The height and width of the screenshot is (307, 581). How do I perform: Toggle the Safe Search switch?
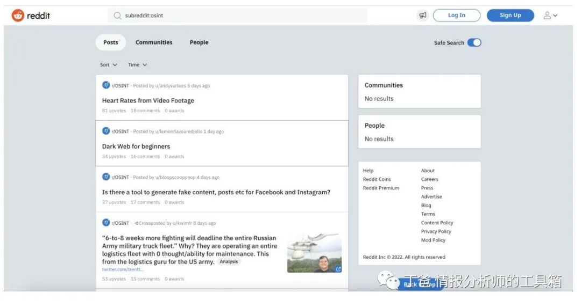(x=474, y=42)
